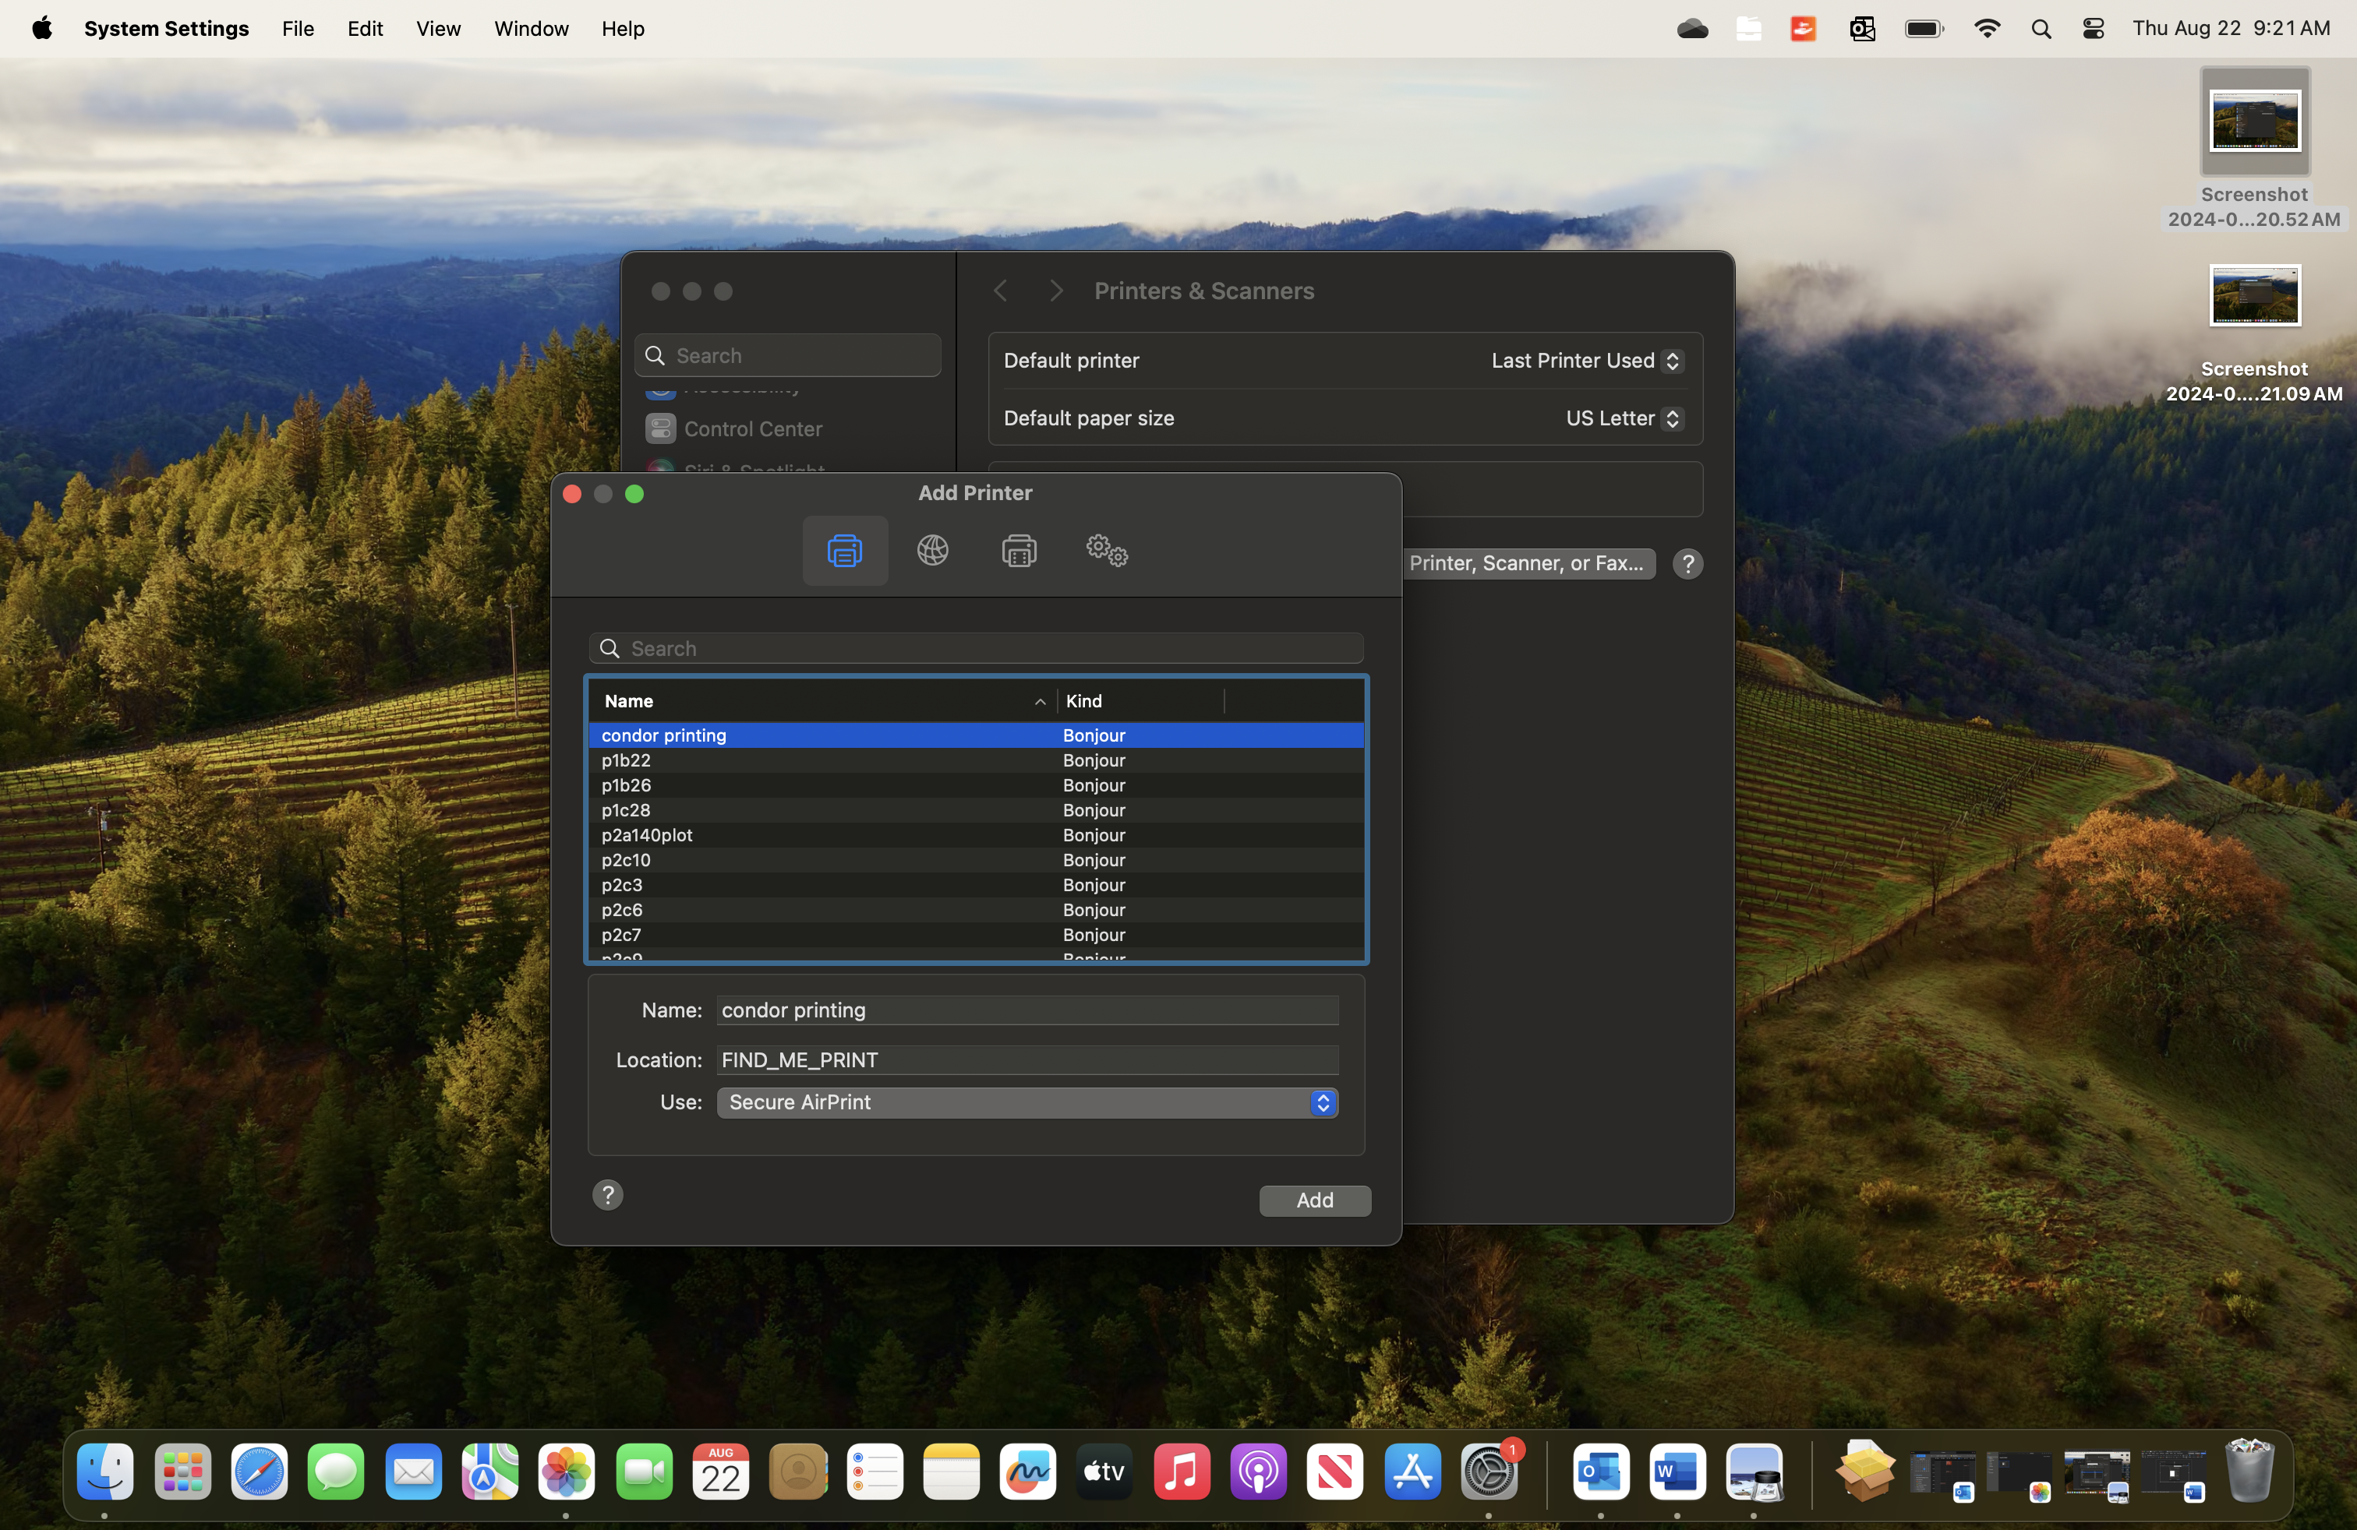Image resolution: width=2357 pixels, height=1530 pixels.
Task: Open the Apple menu
Action: 41,29
